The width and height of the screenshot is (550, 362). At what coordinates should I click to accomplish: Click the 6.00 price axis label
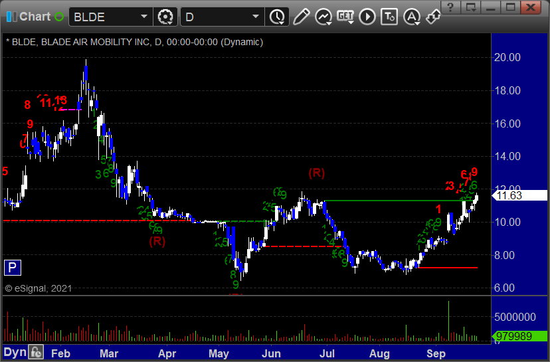point(504,288)
